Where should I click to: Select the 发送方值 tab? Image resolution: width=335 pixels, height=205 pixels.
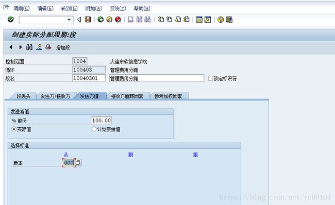click(89, 96)
